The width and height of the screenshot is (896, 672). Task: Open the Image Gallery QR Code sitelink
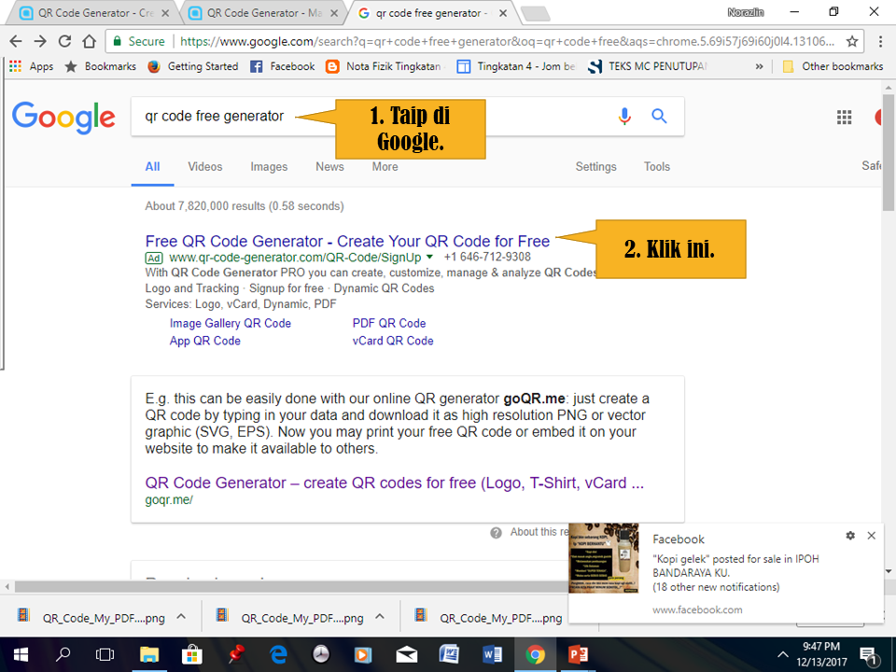(x=231, y=324)
